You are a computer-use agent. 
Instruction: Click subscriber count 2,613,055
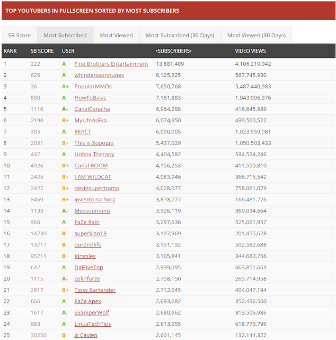(x=168, y=324)
